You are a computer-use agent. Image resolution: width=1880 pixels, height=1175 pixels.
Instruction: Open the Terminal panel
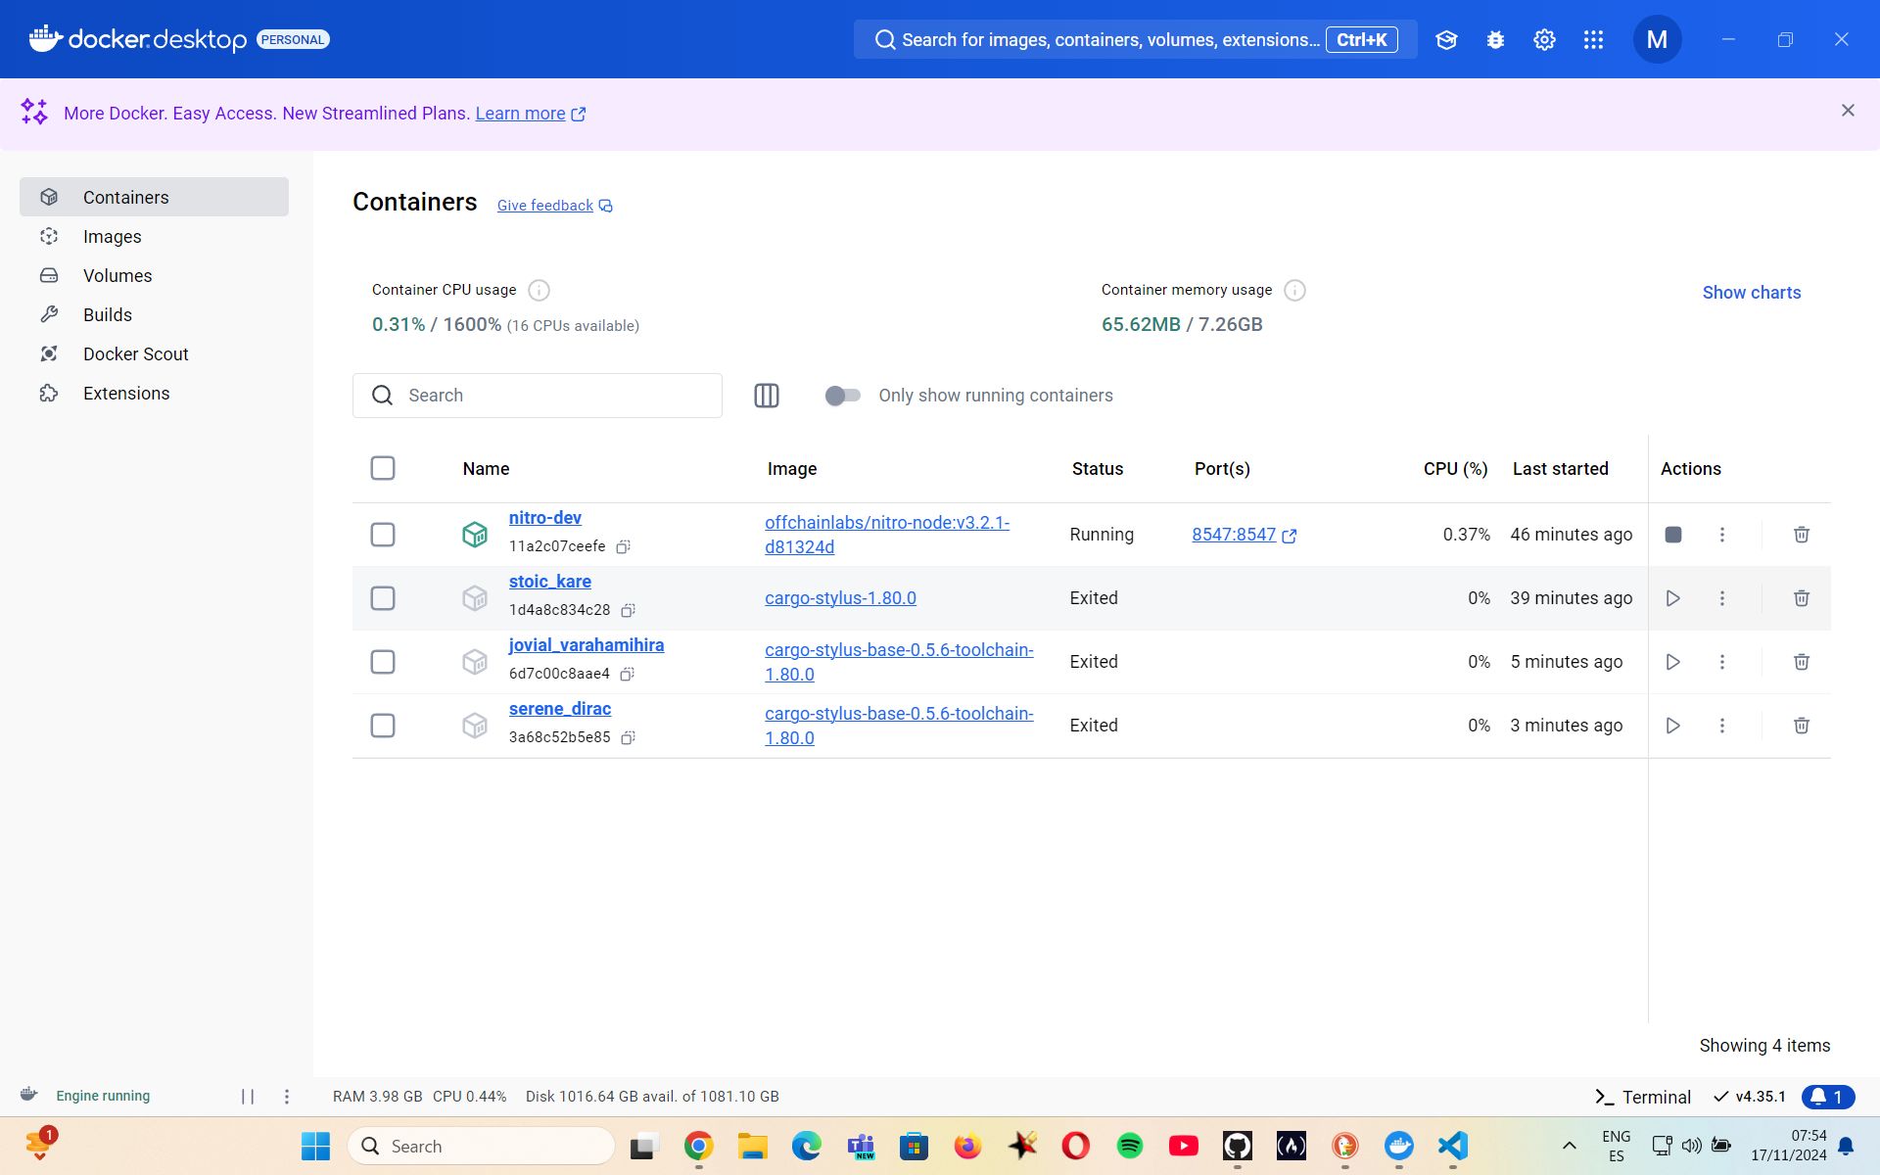[1643, 1097]
